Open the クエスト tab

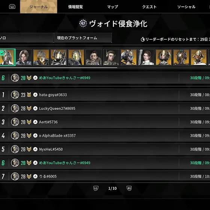[x=149, y=7]
